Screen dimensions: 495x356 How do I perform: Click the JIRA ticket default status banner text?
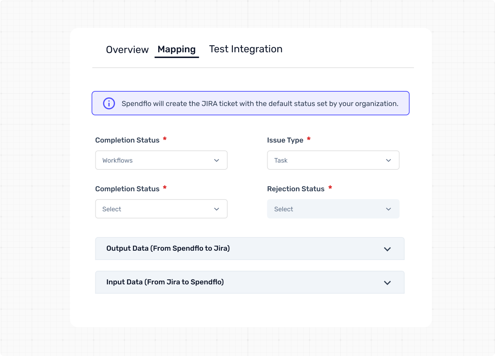tap(260, 104)
